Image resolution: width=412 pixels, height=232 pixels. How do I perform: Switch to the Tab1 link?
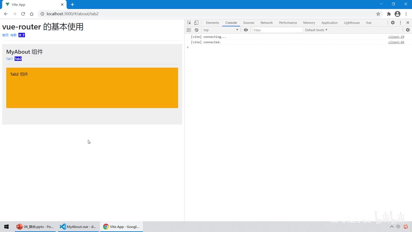pyautogui.click(x=9, y=59)
